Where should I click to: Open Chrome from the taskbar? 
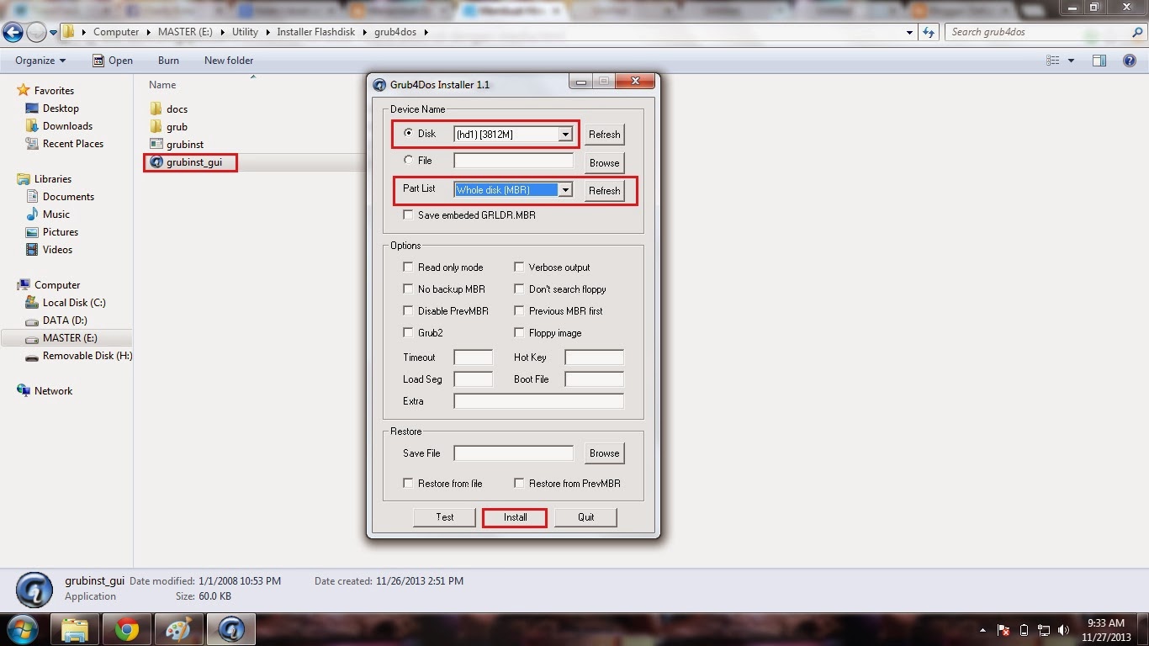click(127, 629)
